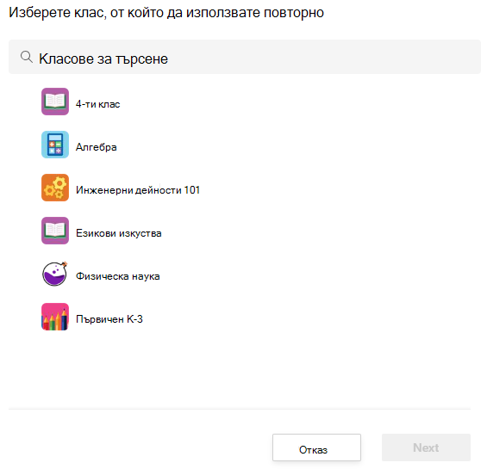Click the Класове за търсене search field
Screen dimensions: 487x469
245,57
